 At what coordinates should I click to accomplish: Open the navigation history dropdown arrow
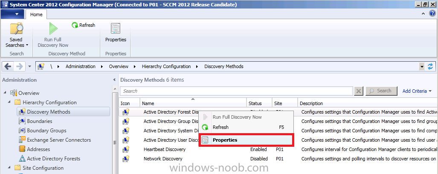[30, 67]
